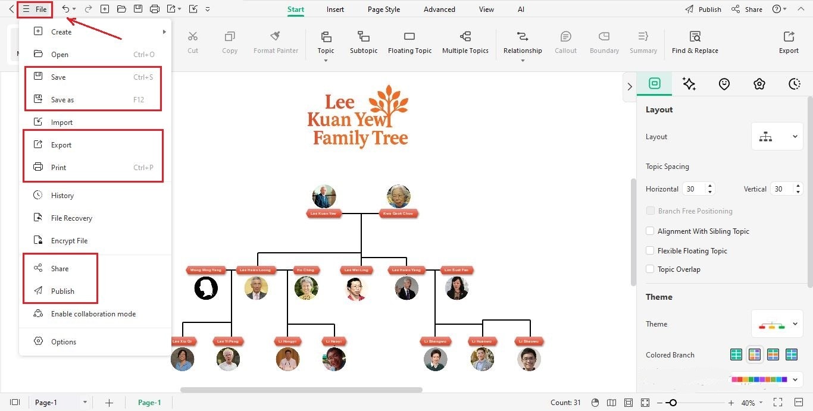Open the smiley sticker panel tab
Screen dimensions: 813x411
pos(724,84)
